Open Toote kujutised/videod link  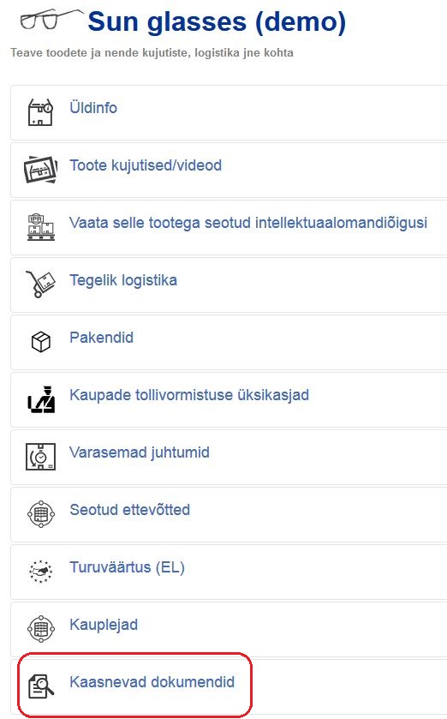(146, 165)
